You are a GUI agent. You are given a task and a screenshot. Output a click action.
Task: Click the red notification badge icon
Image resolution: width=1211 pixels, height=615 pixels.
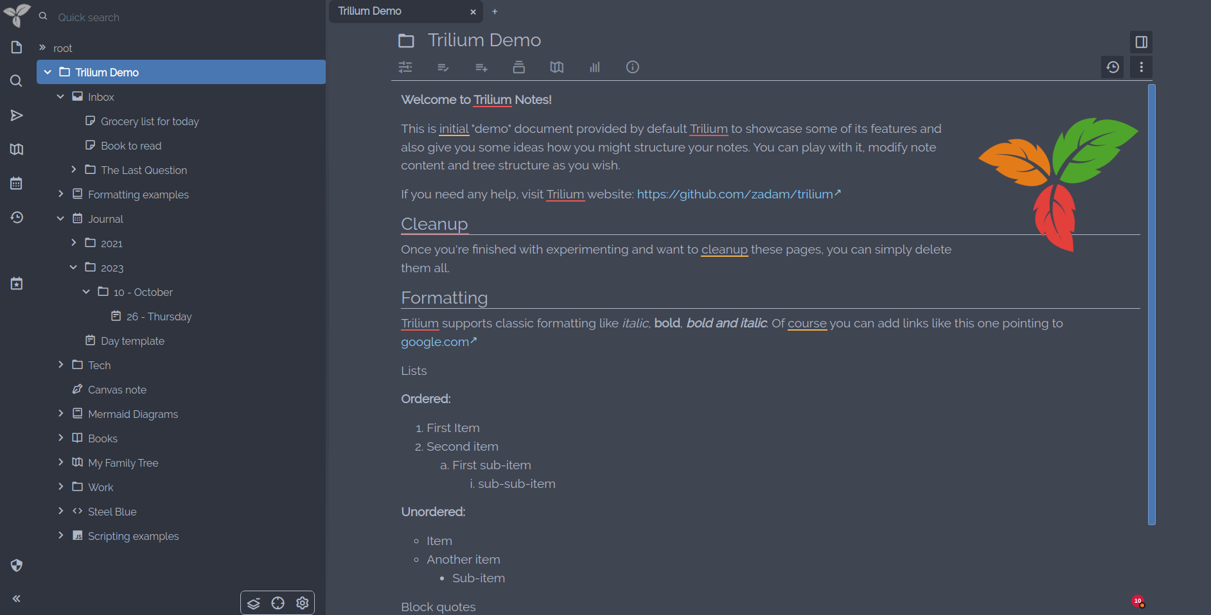(1138, 602)
